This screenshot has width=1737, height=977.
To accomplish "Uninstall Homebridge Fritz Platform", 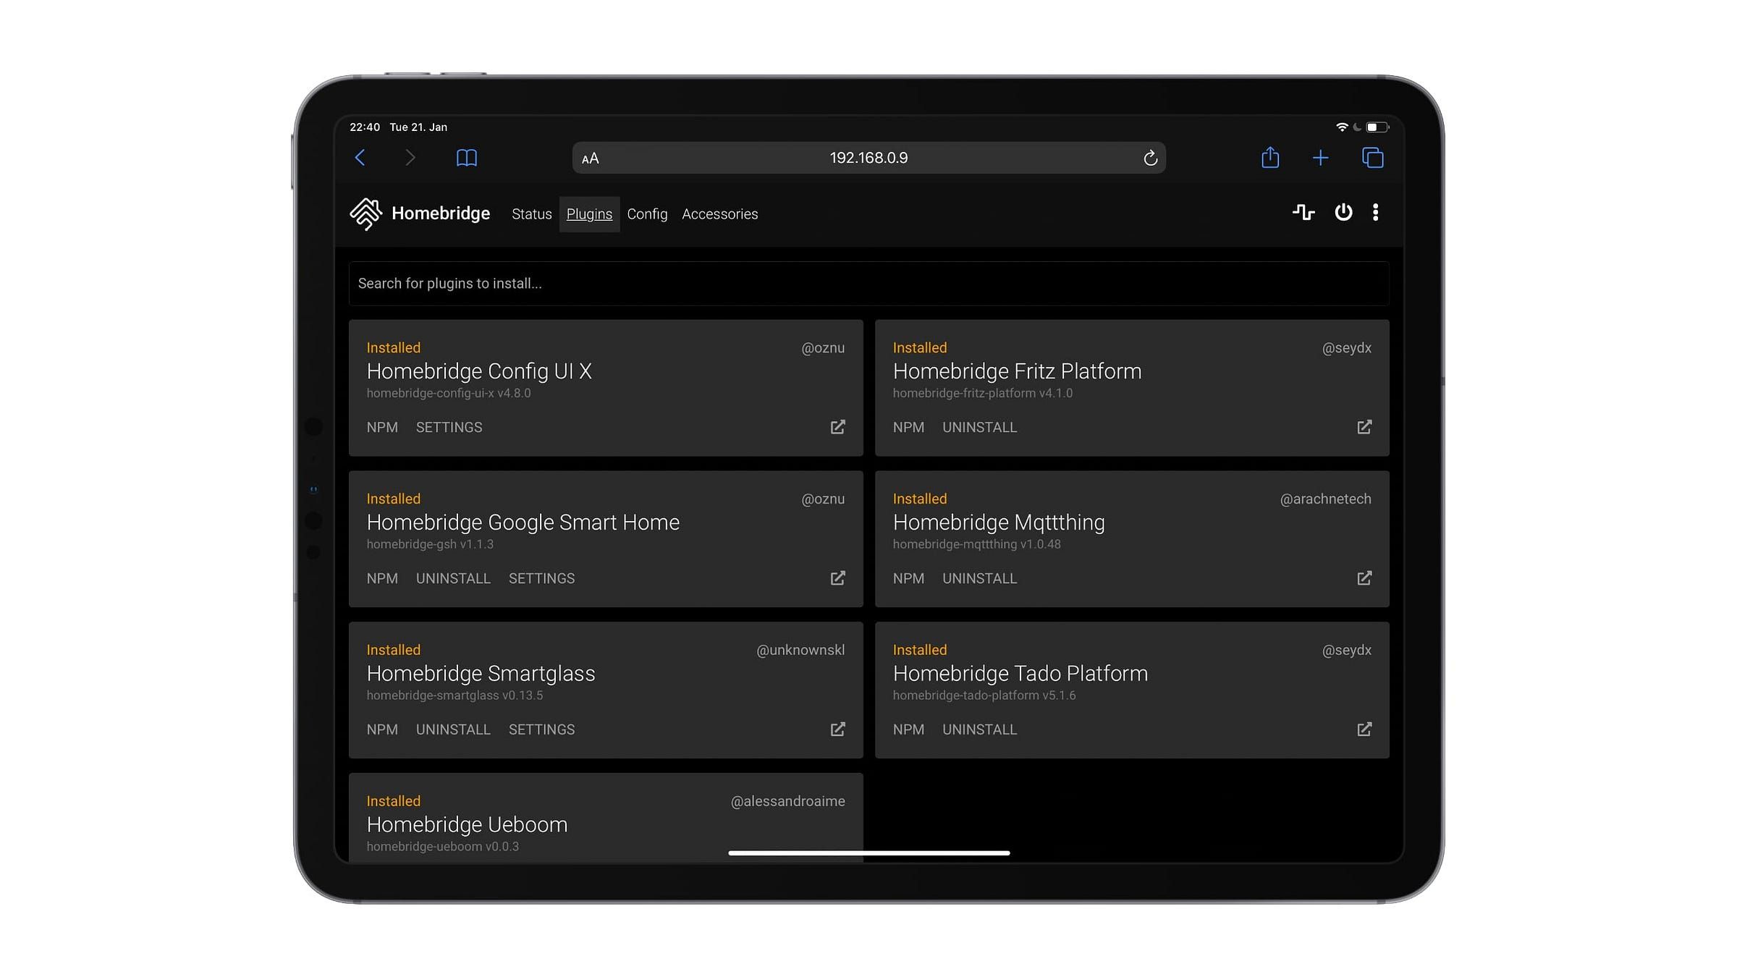I will 979,428.
